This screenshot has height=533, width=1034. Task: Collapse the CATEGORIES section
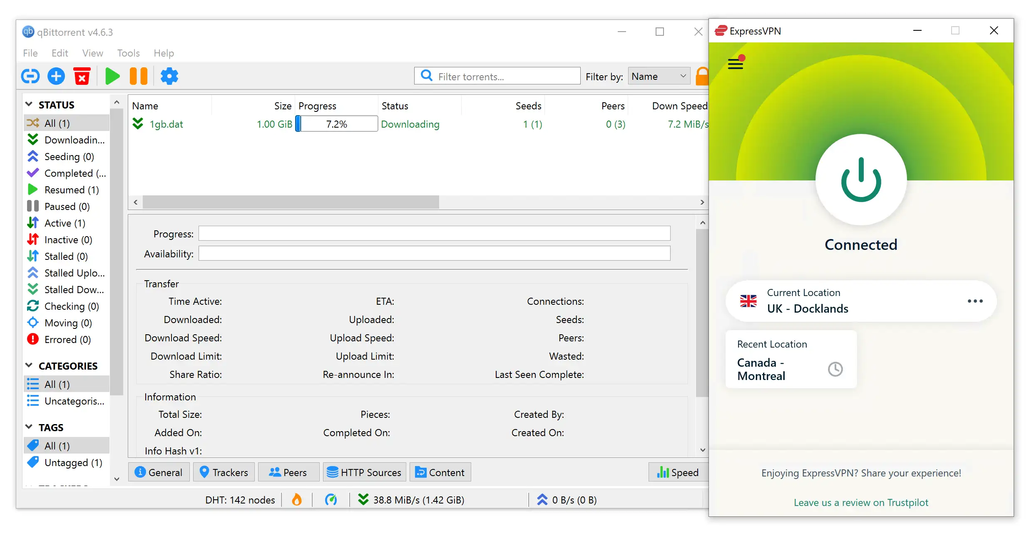pos(29,365)
